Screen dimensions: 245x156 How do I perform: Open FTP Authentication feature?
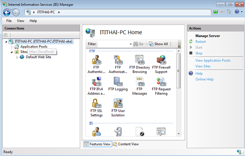click(x=96, y=64)
